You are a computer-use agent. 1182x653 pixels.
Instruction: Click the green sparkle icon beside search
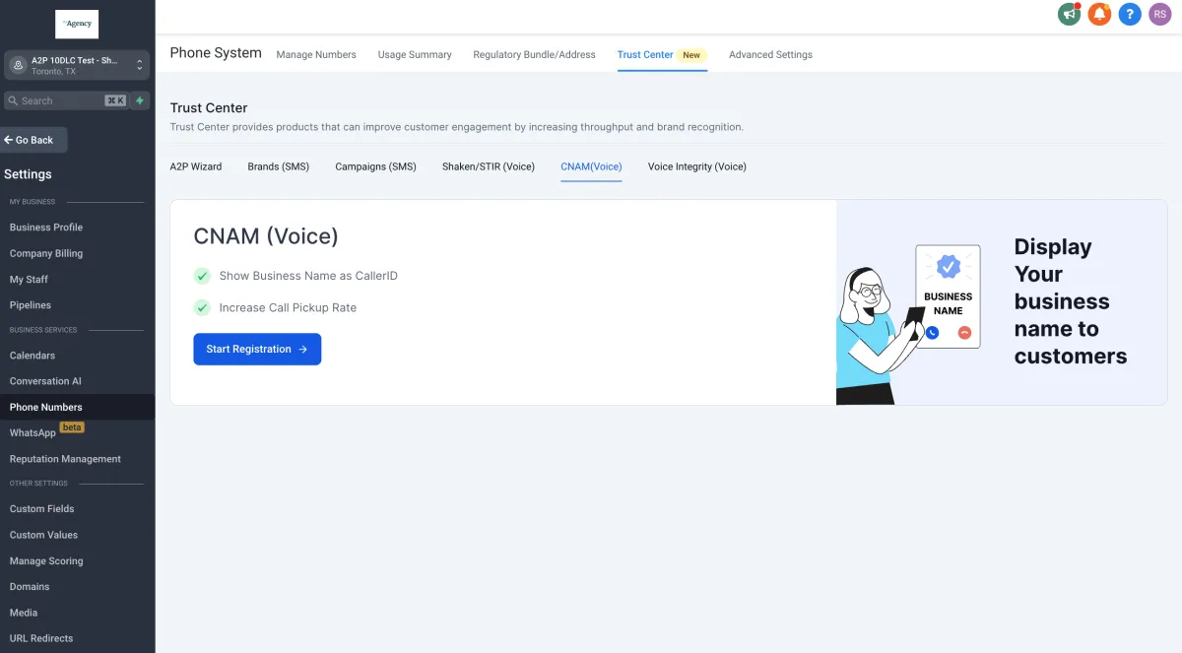tap(140, 100)
